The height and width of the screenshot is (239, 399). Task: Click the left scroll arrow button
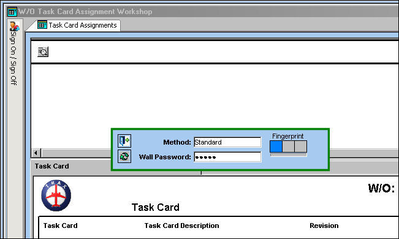point(36,153)
